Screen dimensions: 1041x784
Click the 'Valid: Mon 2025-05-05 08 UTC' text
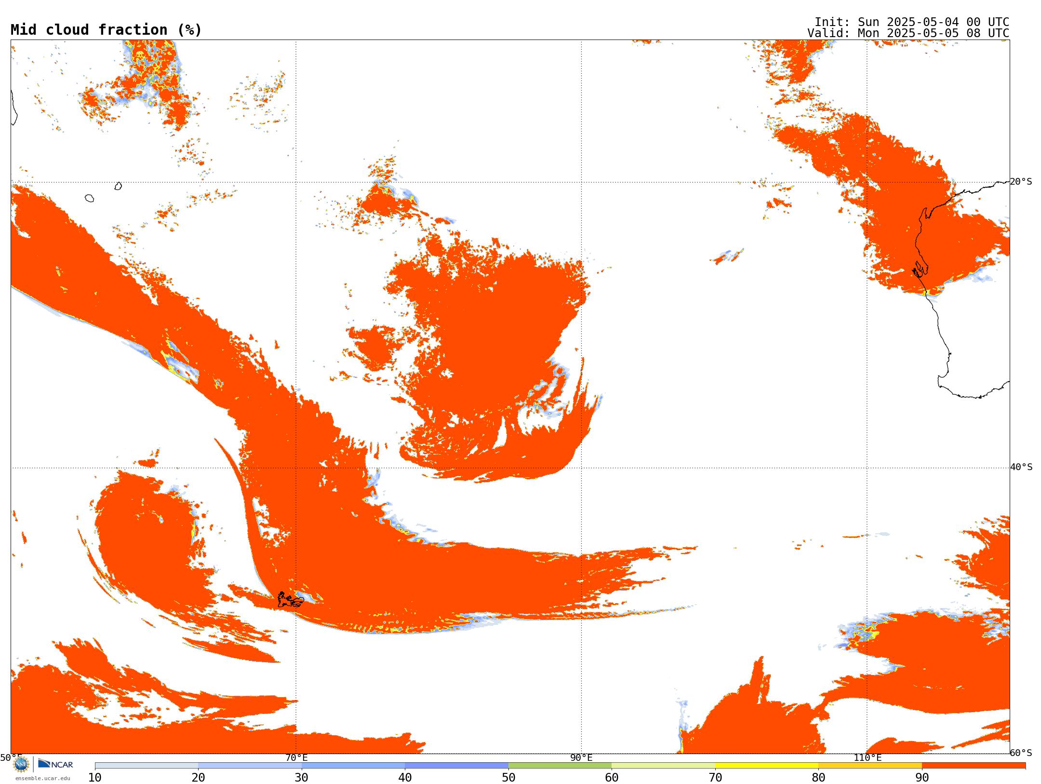pyautogui.click(x=908, y=33)
